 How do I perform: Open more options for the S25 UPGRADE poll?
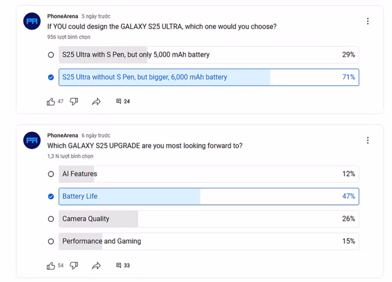[367, 140]
